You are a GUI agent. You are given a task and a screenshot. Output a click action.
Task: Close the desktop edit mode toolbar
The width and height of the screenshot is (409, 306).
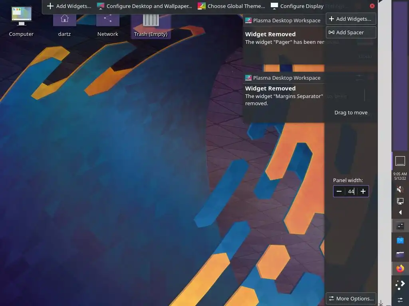[372, 6]
